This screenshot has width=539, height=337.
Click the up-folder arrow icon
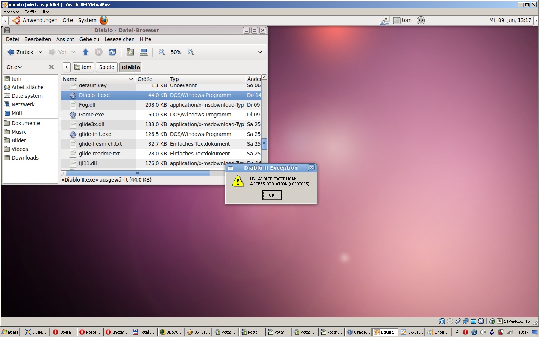[x=85, y=52]
